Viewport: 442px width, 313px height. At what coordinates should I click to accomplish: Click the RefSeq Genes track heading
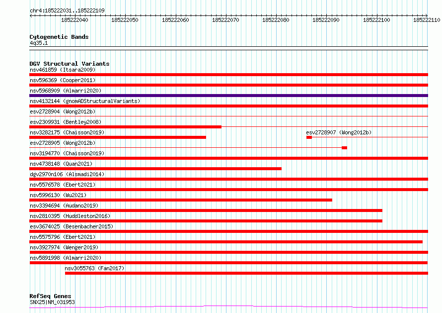pyautogui.click(x=50, y=296)
